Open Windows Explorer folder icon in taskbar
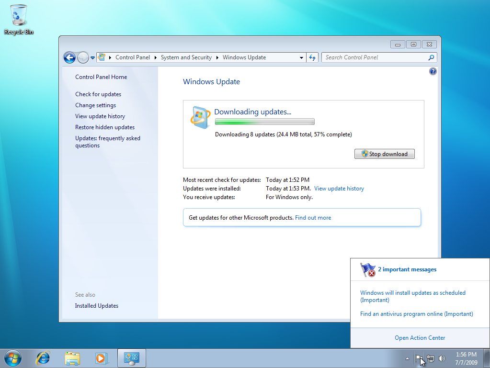Screen dimensions: 490x368 pos(72,358)
